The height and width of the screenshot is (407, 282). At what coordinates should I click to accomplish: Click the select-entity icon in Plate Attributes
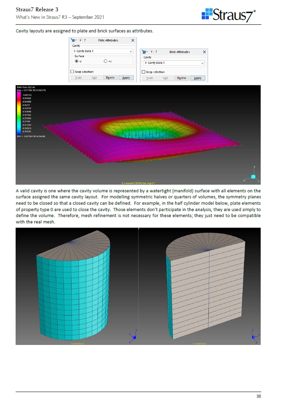point(72,40)
